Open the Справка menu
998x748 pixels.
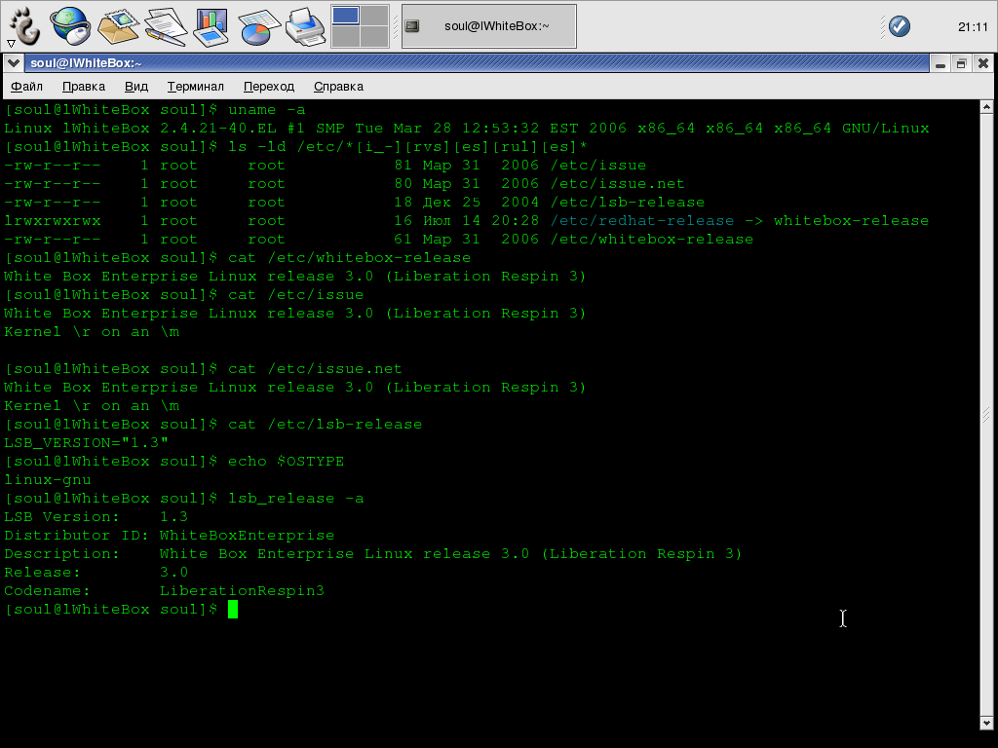pyautogui.click(x=338, y=87)
